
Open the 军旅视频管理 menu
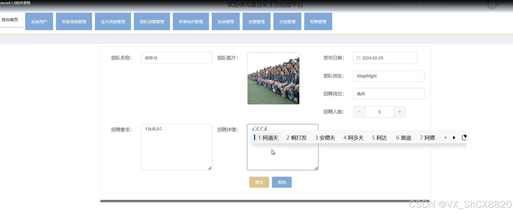[x=74, y=21]
